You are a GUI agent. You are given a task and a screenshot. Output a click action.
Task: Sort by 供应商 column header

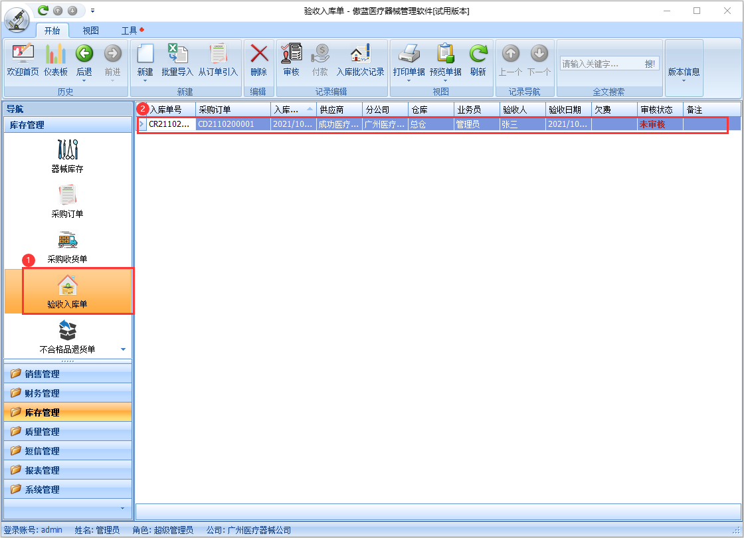[x=339, y=110]
